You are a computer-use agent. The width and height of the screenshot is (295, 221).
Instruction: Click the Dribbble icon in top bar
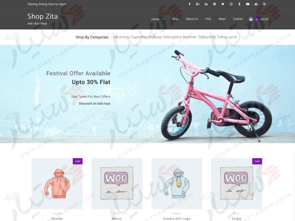[264, 4]
